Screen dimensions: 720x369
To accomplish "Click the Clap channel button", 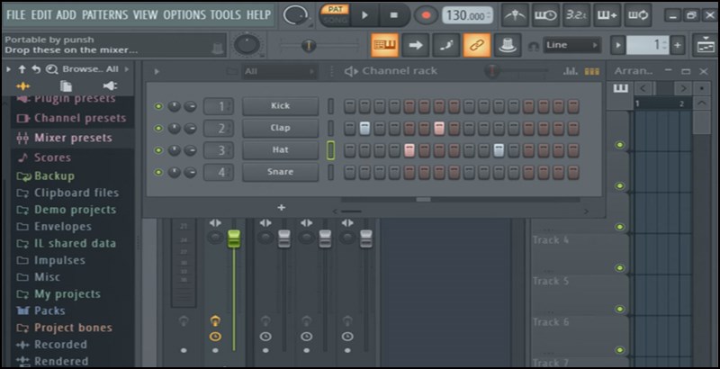I will click(x=280, y=128).
